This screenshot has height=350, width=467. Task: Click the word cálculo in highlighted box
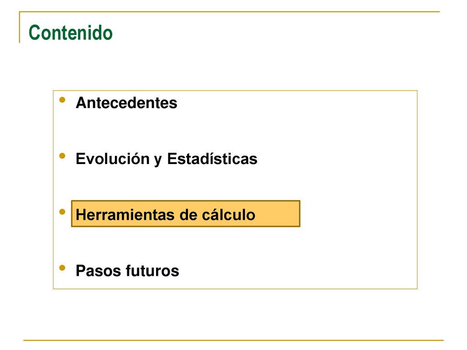tap(228, 215)
